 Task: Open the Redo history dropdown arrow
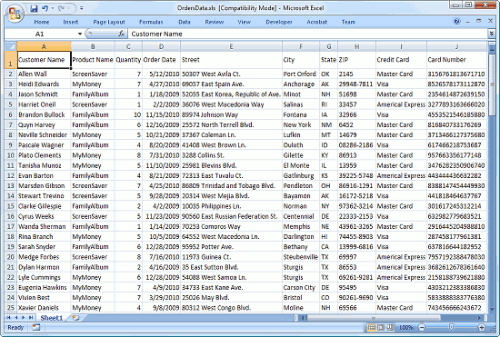tap(69, 8)
